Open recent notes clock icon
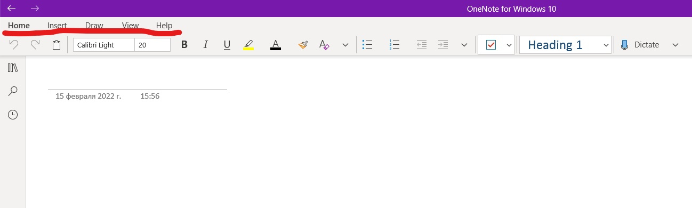692x208 pixels. (13, 115)
